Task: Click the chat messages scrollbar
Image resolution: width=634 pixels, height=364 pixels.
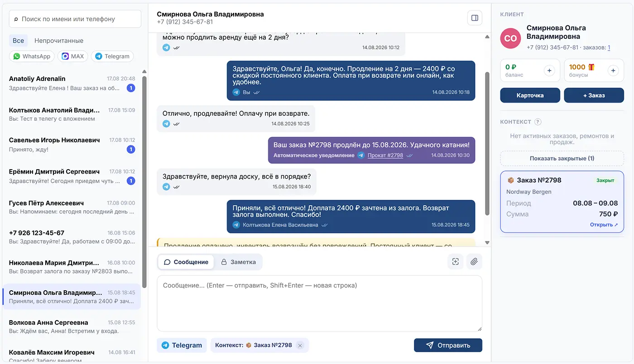Action: [487, 143]
